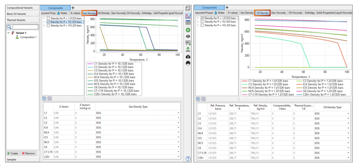The image size is (355, 166).
Task: Collapse the Variant 1 tree node
Action: [x=9, y=33]
